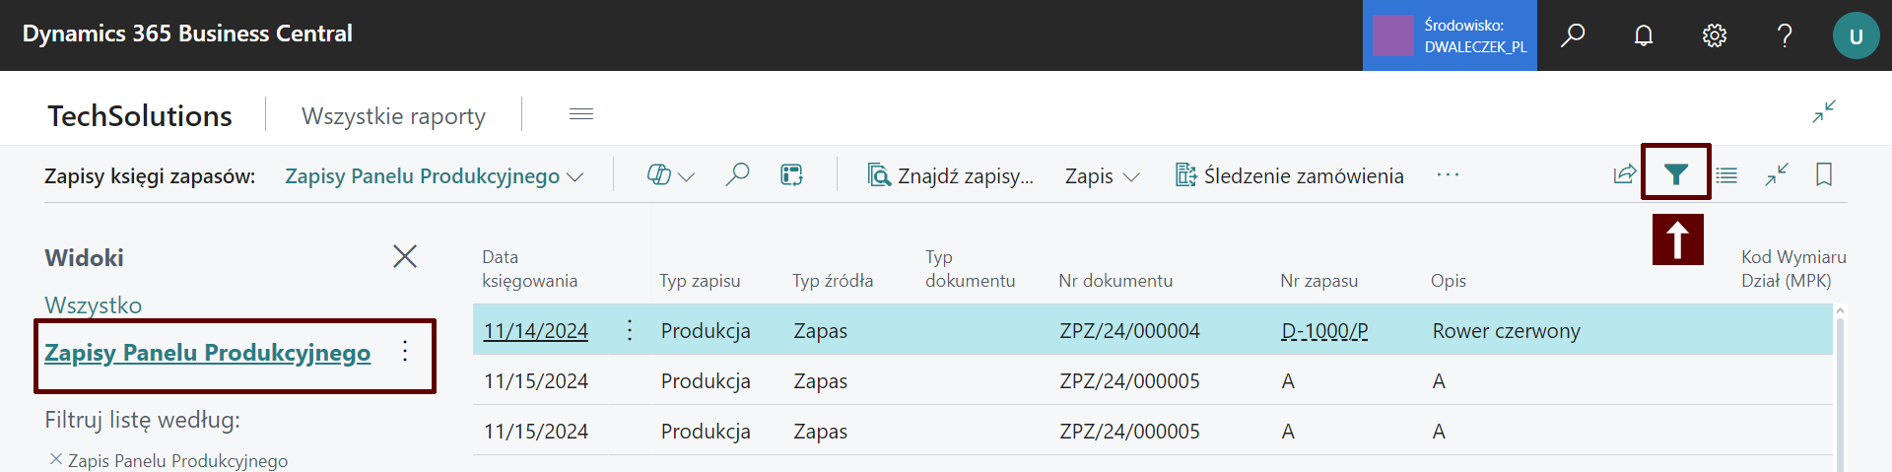Click Dynamics 365 Business Central title
1892x472 pixels.
[187, 34]
